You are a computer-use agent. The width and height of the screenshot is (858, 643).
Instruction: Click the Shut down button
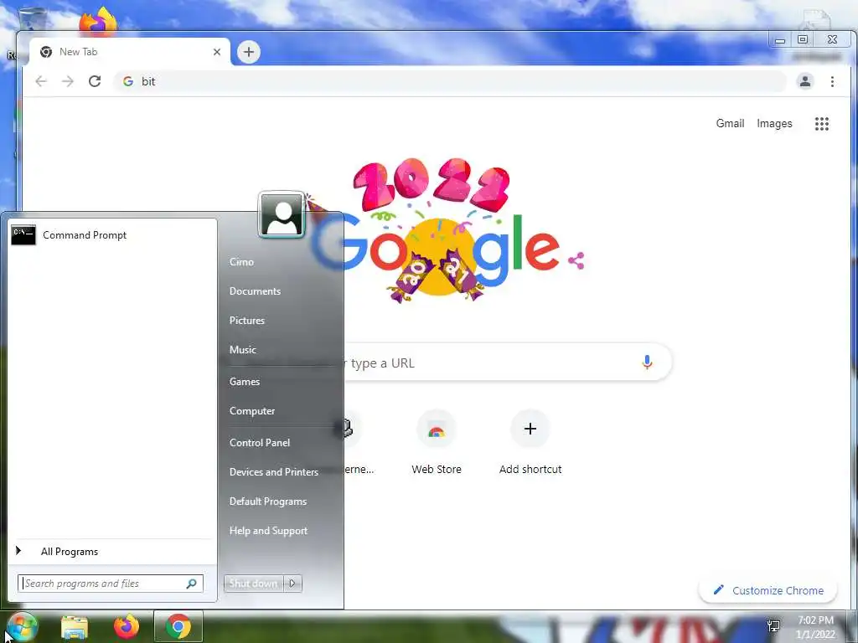point(253,584)
